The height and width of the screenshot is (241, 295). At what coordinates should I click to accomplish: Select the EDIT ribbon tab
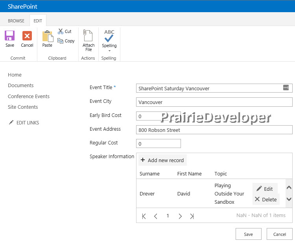38,21
